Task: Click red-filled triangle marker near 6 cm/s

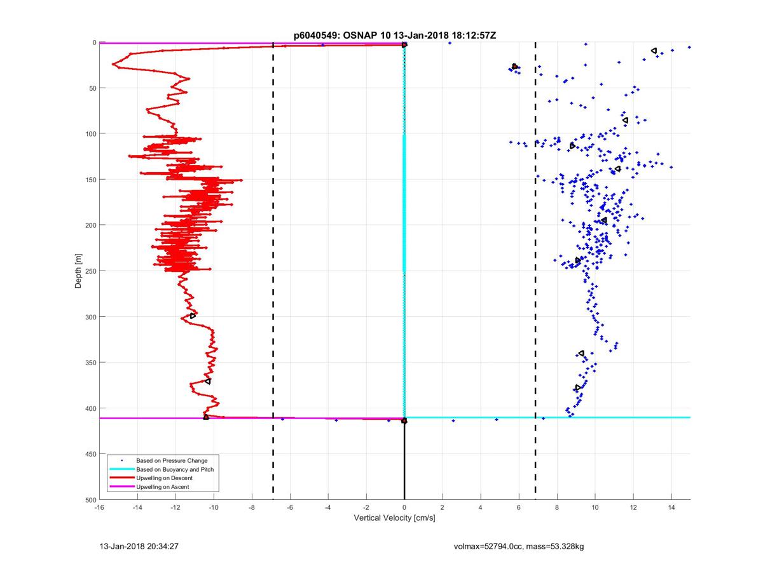Action: (514, 66)
